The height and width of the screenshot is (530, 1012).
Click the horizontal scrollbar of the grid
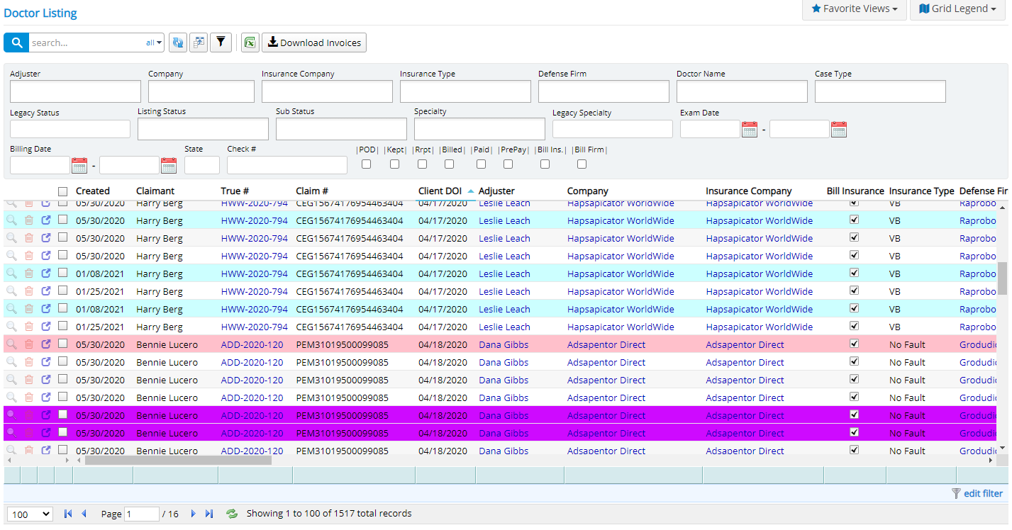point(177,461)
